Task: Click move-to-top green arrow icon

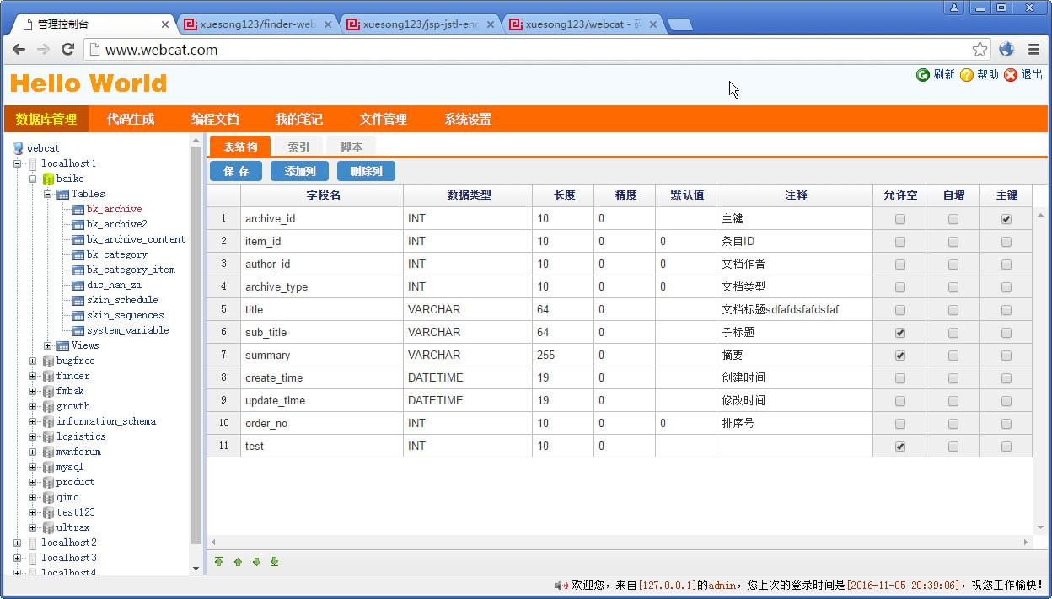Action: click(218, 562)
